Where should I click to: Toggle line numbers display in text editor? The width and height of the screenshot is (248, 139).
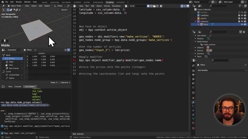[x=182, y=6]
